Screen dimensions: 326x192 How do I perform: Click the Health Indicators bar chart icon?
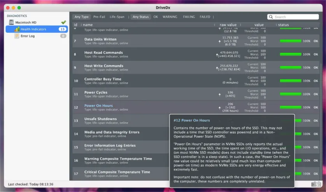17,29
